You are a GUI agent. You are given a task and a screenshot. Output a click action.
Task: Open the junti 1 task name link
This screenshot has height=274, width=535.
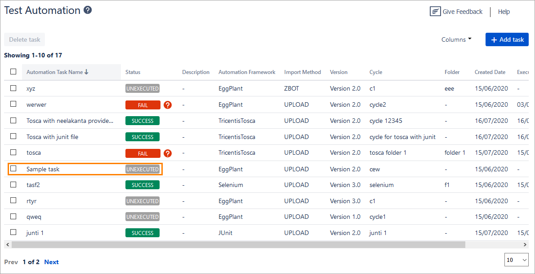coord(35,233)
